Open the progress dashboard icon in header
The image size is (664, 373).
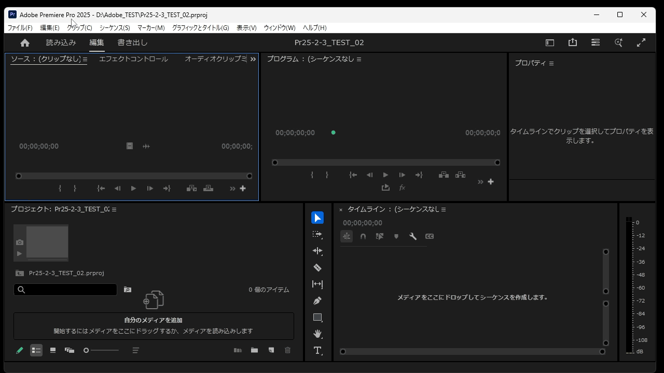pyautogui.click(x=596, y=42)
